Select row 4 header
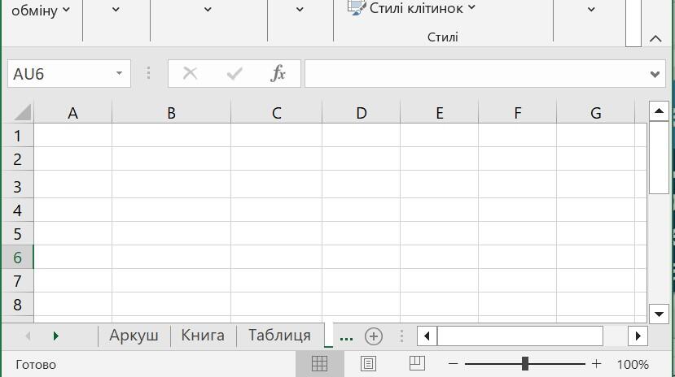The image size is (675, 377). point(17,210)
